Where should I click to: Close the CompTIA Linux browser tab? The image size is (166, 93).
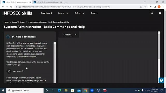(x=61, y=2)
